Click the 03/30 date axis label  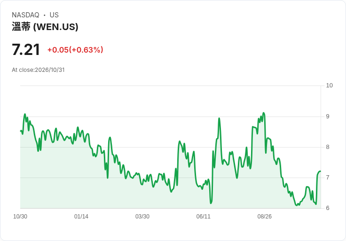(142, 216)
